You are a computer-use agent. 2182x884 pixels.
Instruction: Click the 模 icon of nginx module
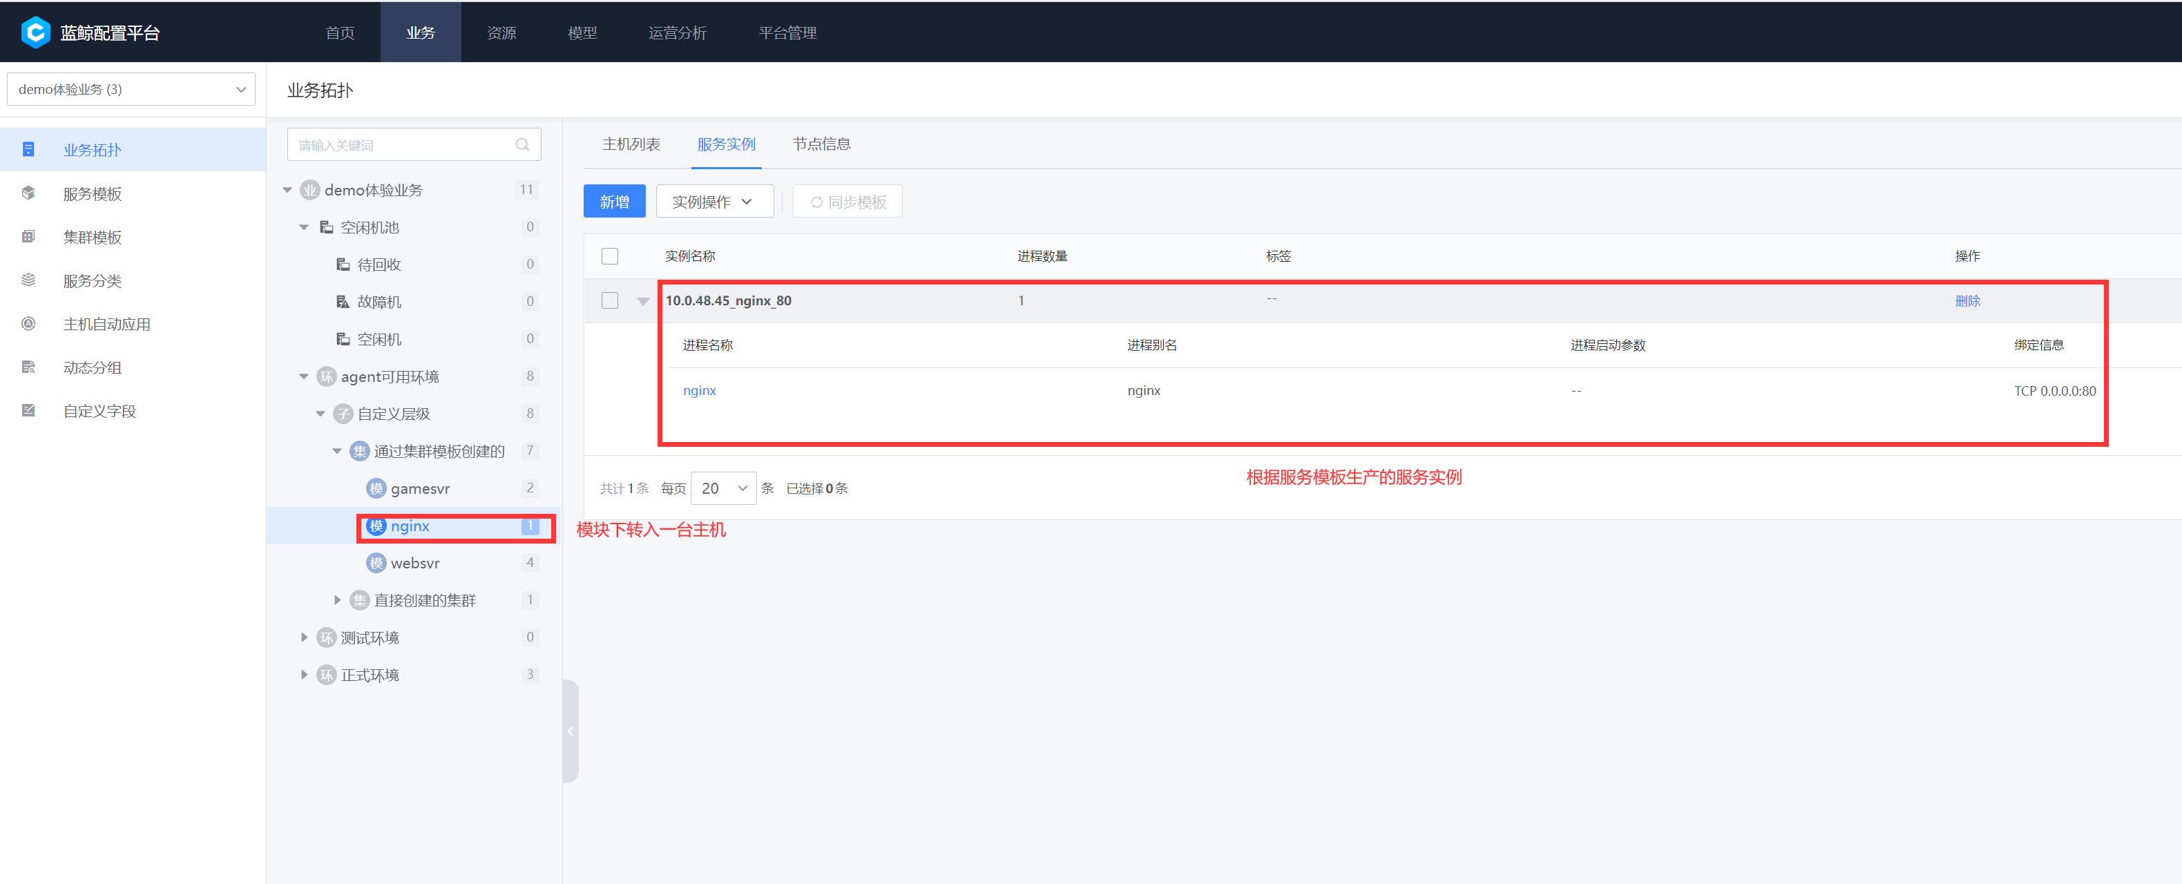[376, 526]
